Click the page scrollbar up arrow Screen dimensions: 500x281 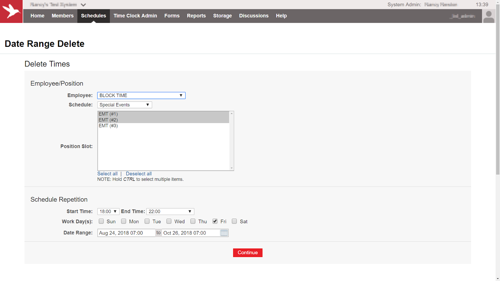click(498, 2)
